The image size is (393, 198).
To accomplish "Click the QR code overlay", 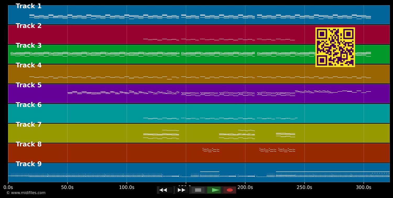I will tap(335, 47).
